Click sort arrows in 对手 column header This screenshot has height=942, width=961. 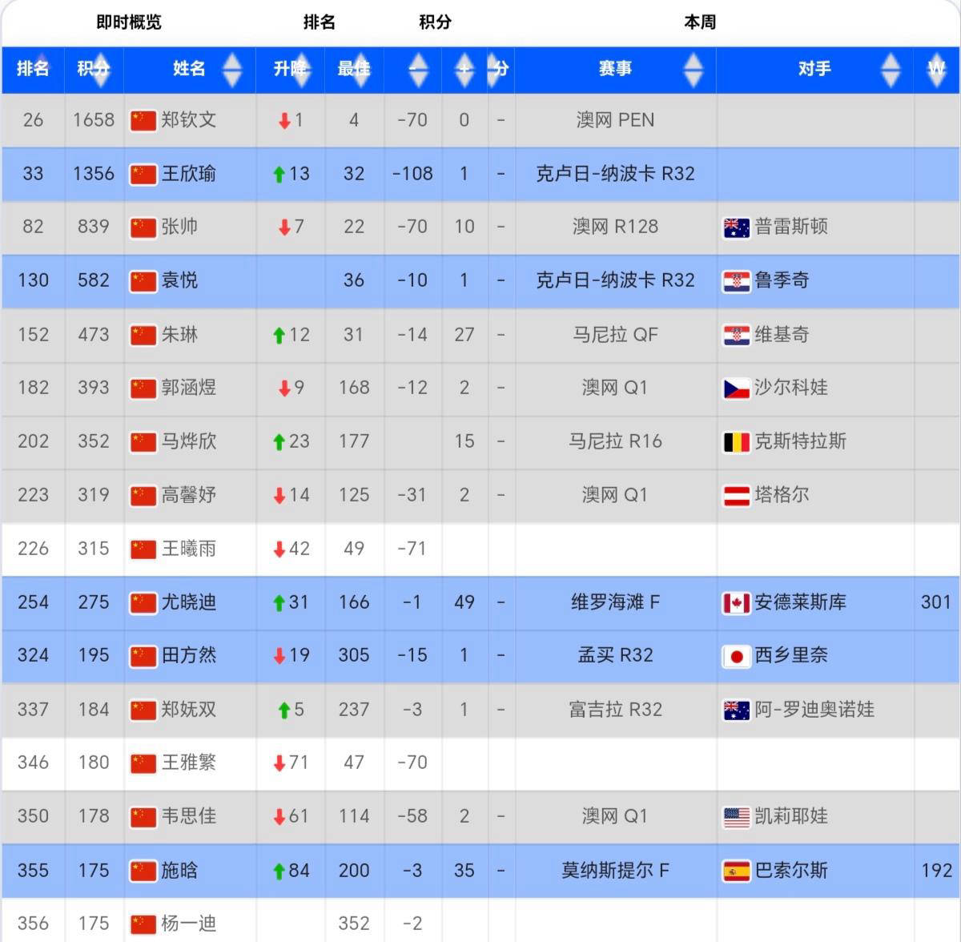pos(890,70)
